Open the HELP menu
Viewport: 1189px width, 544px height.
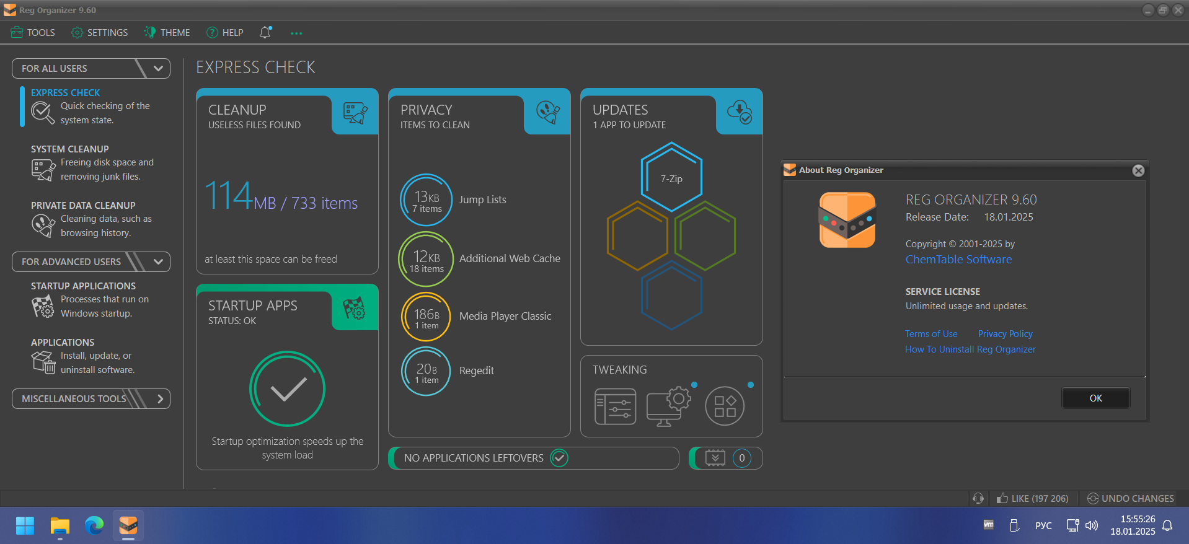pos(224,32)
